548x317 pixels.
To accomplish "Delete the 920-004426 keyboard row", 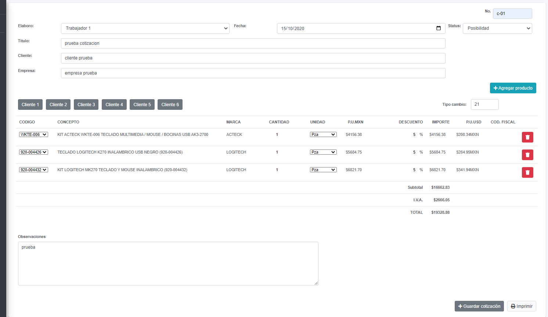I will click(527, 155).
